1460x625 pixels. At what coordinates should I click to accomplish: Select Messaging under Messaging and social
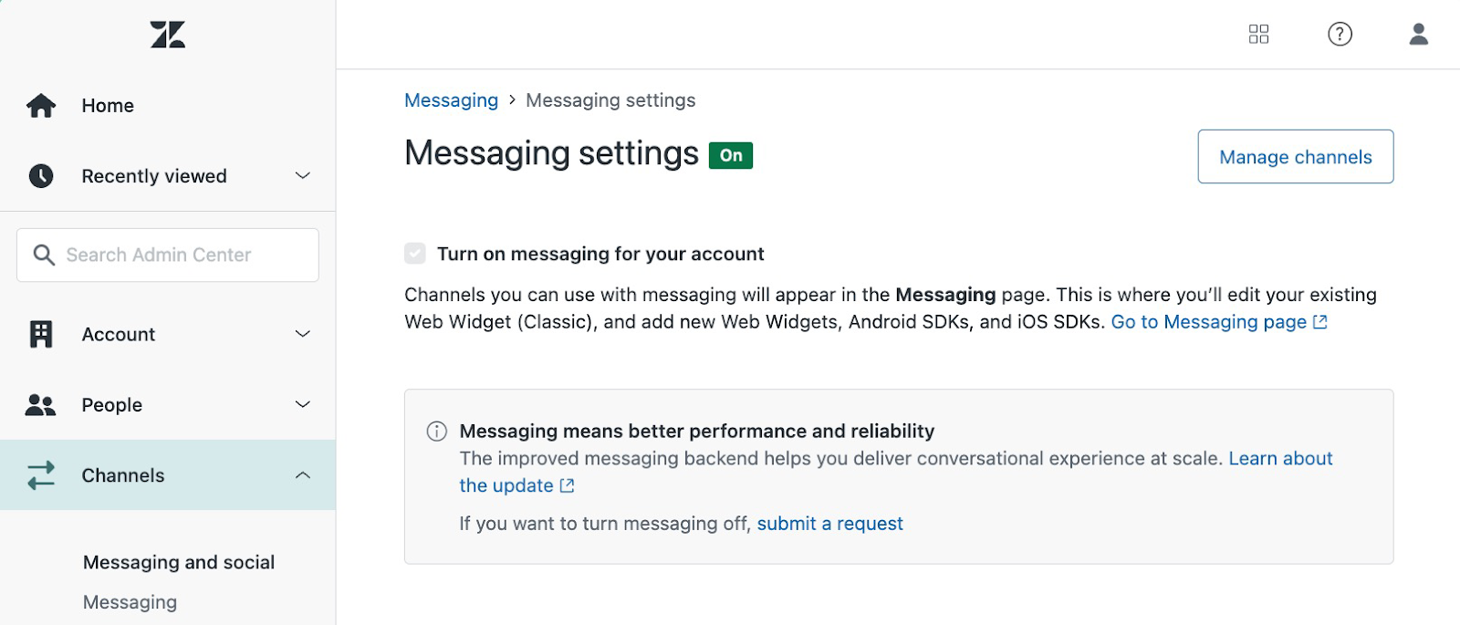[130, 602]
